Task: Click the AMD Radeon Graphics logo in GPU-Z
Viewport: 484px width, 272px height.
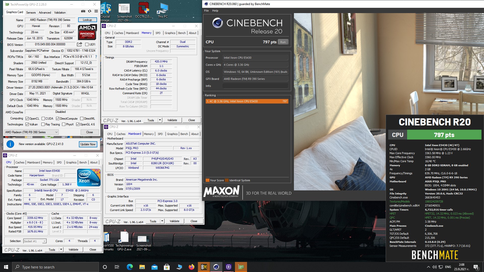Action: pos(87,32)
